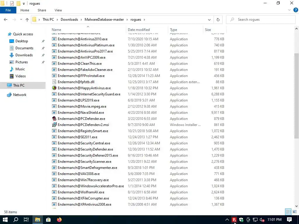The height and width of the screenshot is (224, 299).
Task: Click the vertical scrollbar of file list
Action: point(296,95)
